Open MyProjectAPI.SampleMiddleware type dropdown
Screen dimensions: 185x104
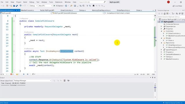(x=78, y=13)
